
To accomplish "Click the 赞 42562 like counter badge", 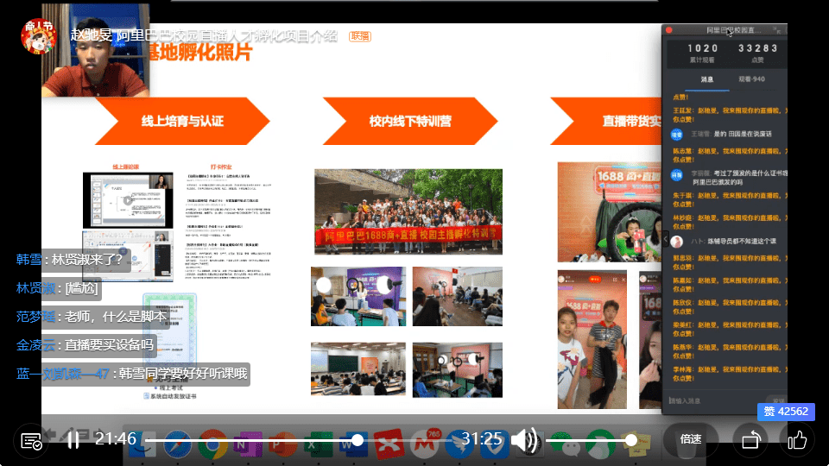I will click(x=786, y=412).
